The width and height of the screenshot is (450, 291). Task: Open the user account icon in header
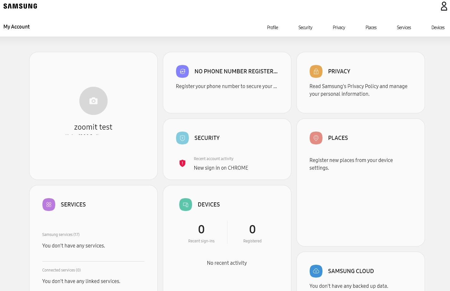444,6
